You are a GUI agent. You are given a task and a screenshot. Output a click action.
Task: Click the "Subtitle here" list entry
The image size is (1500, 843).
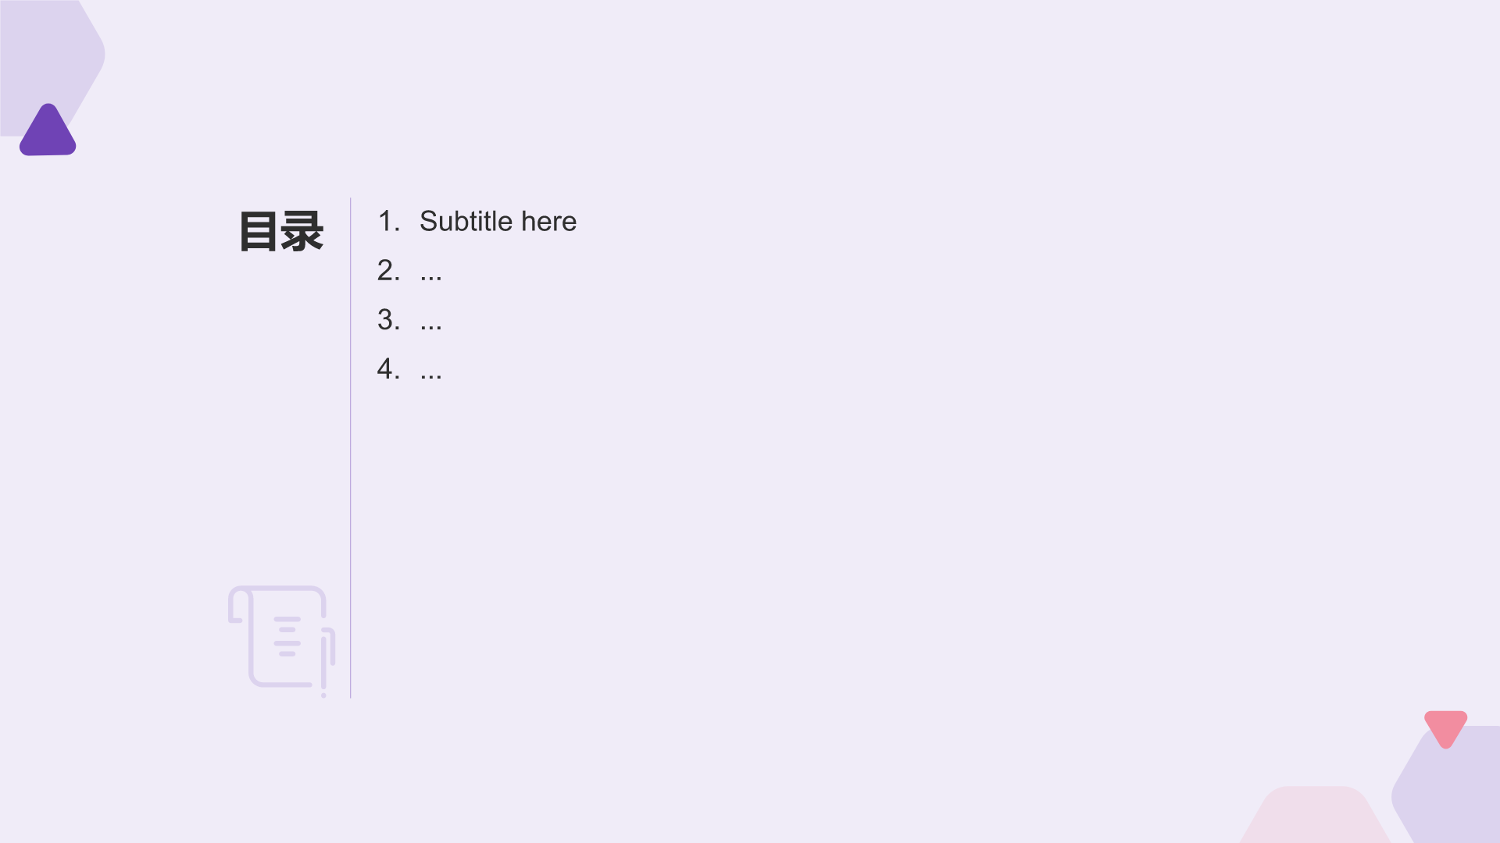pyautogui.click(x=498, y=222)
